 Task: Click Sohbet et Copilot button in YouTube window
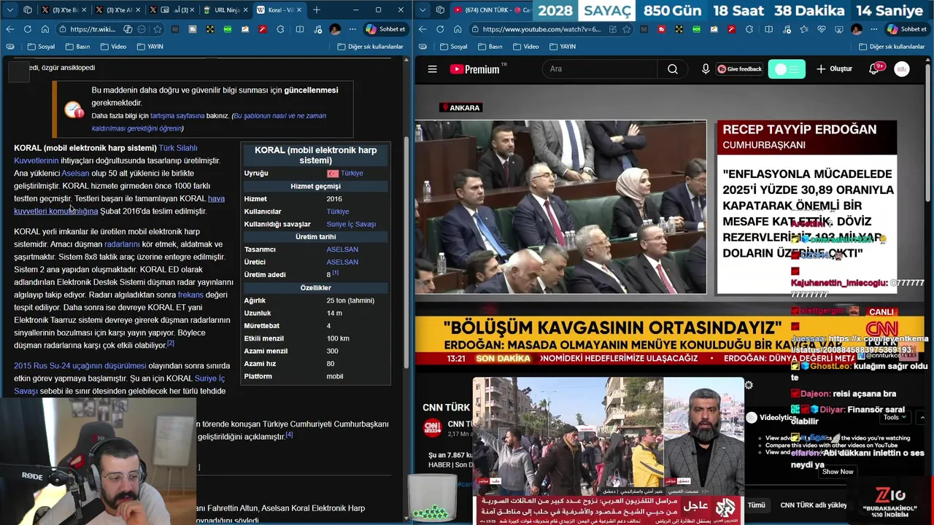[906, 29]
